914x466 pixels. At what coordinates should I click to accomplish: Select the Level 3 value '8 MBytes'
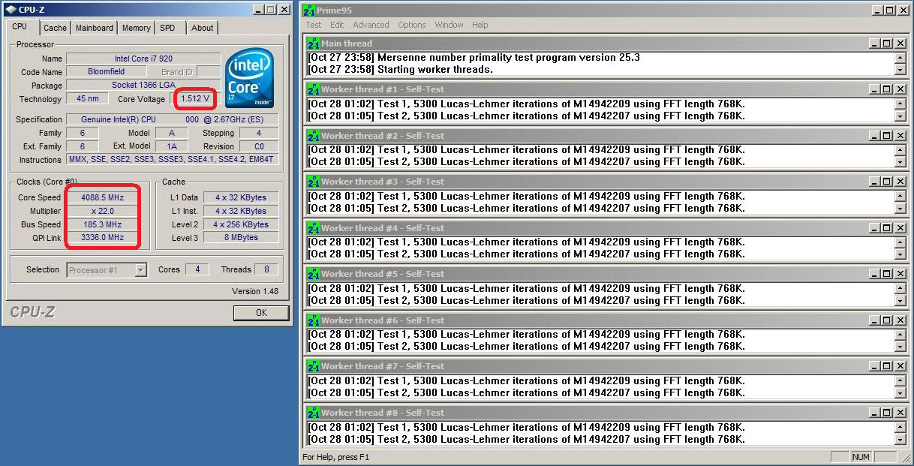coord(240,238)
